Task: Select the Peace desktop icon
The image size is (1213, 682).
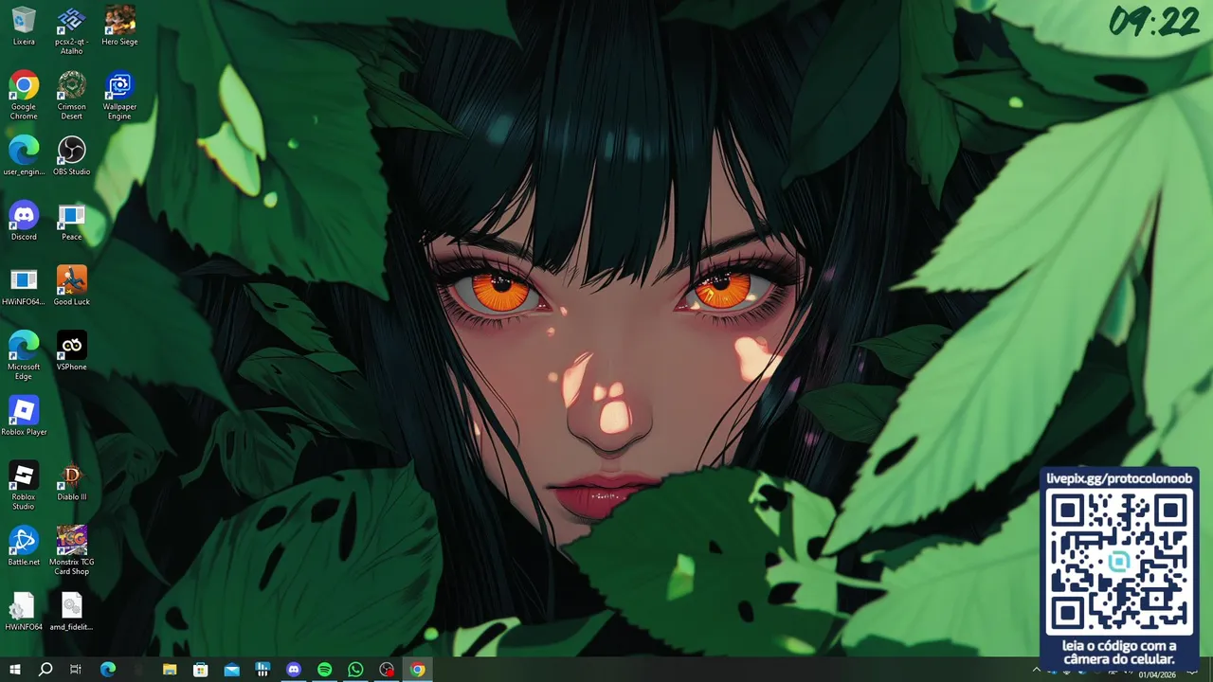Action: 71,222
